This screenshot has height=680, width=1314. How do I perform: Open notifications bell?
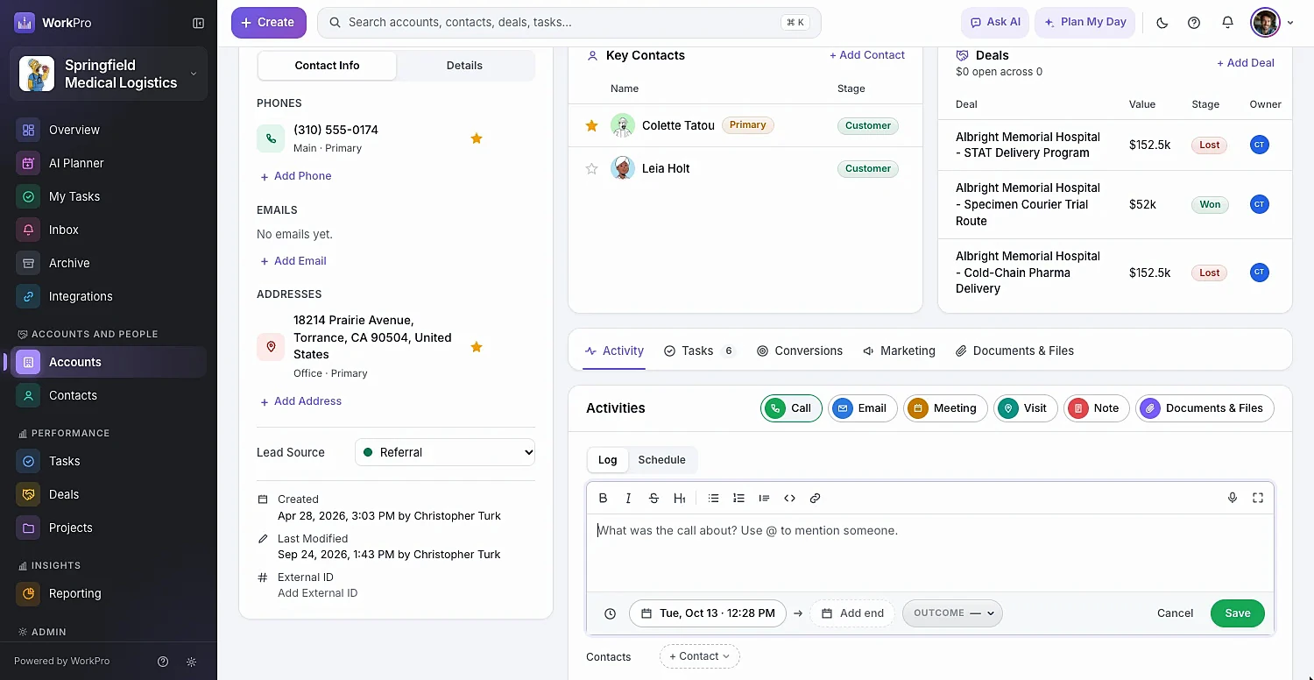click(x=1227, y=23)
